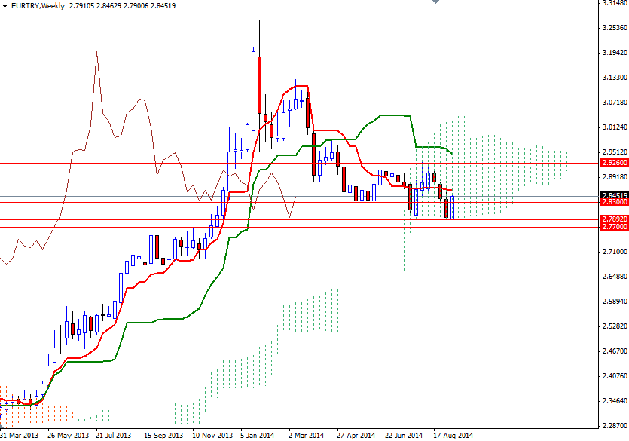Expand the chart dropdown arrow beside EURTRY,Weekly
Image resolution: width=629 pixels, height=441 pixels.
[6, 5]
